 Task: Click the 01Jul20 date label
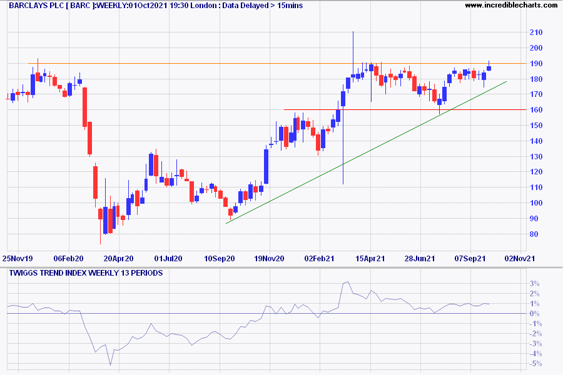[x=168, y=258]
